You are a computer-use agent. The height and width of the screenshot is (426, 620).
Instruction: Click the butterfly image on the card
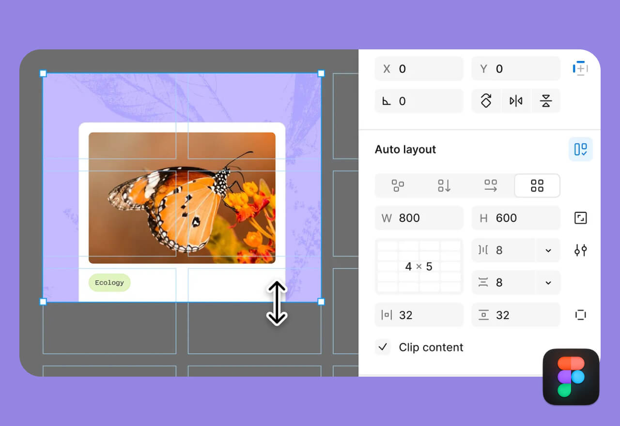coord(182,198)
